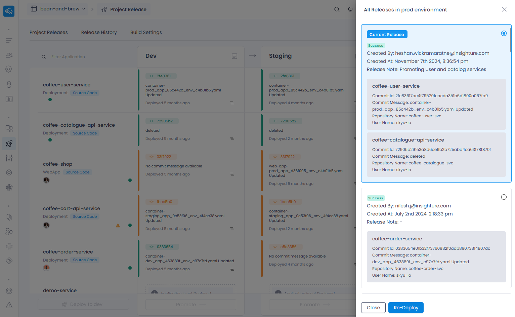Open the bar chart analytics sidebar icon
Viewport: 515px width, 317px height.
tap(9, 99)
